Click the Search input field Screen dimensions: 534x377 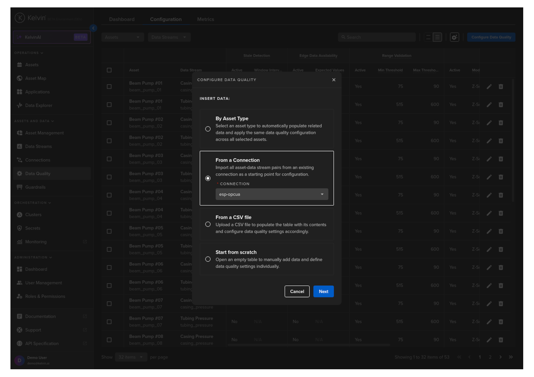point(377,37)
